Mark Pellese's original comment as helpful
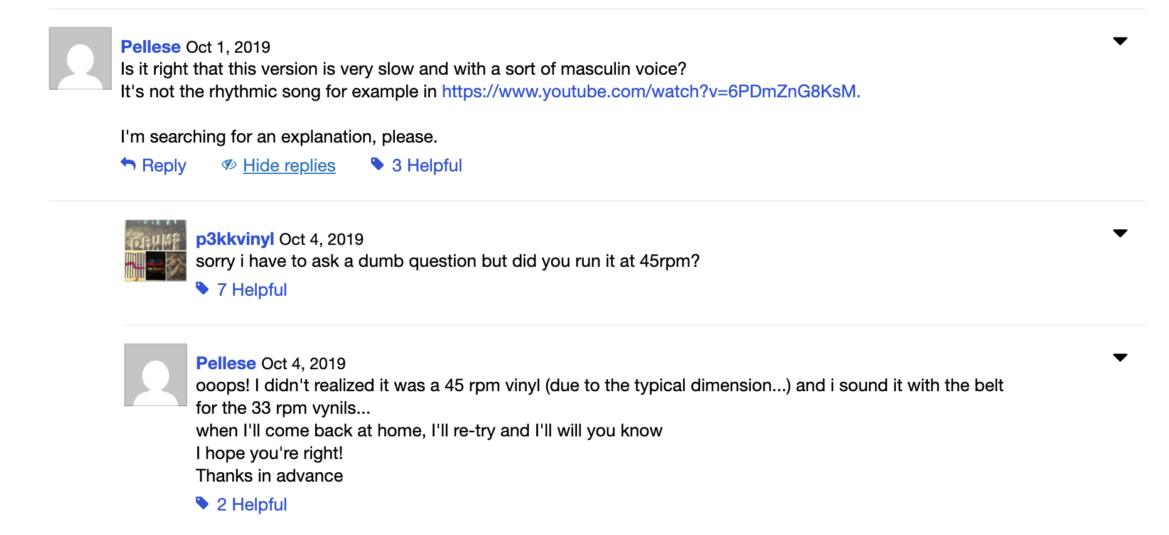Image resolution: width=1169 pixels, height=535 pixels. 427,166
